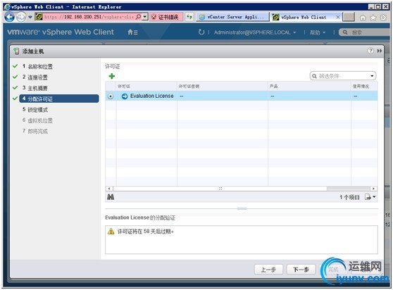
Task: Click the 证书错误 certificate error button
Action: click(x=166, y=17)
